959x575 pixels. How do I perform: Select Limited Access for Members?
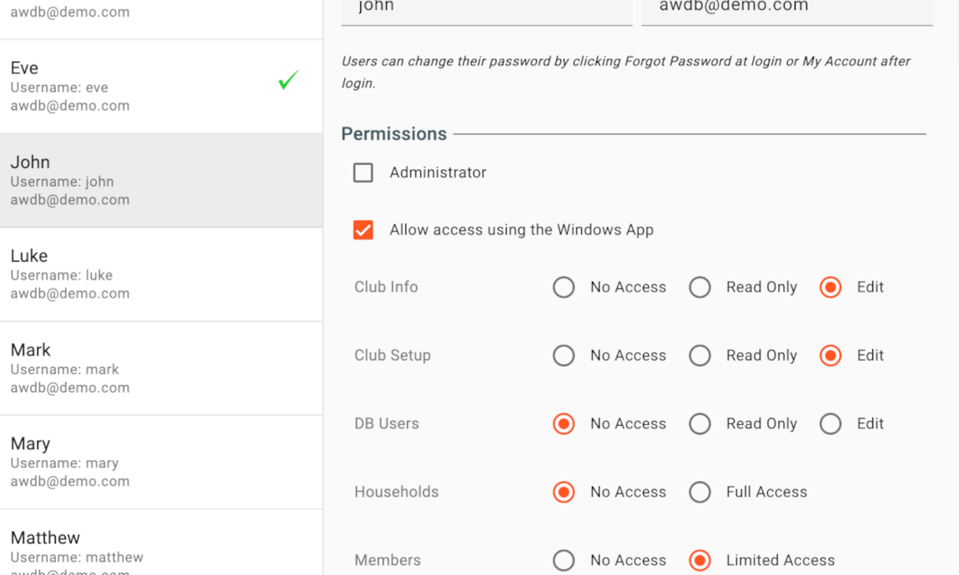pyautogui.click(x=700, y=560)
